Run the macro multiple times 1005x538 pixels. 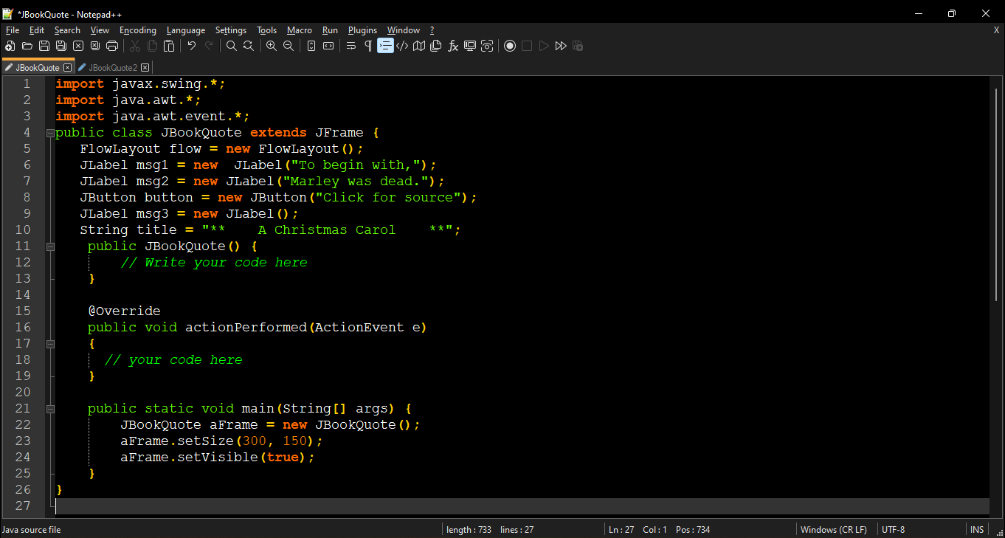[x=561, y=46]
